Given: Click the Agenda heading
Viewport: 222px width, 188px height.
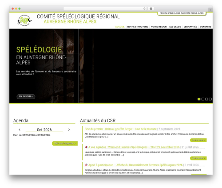Looking at the screenshot, I should (21, 120).
